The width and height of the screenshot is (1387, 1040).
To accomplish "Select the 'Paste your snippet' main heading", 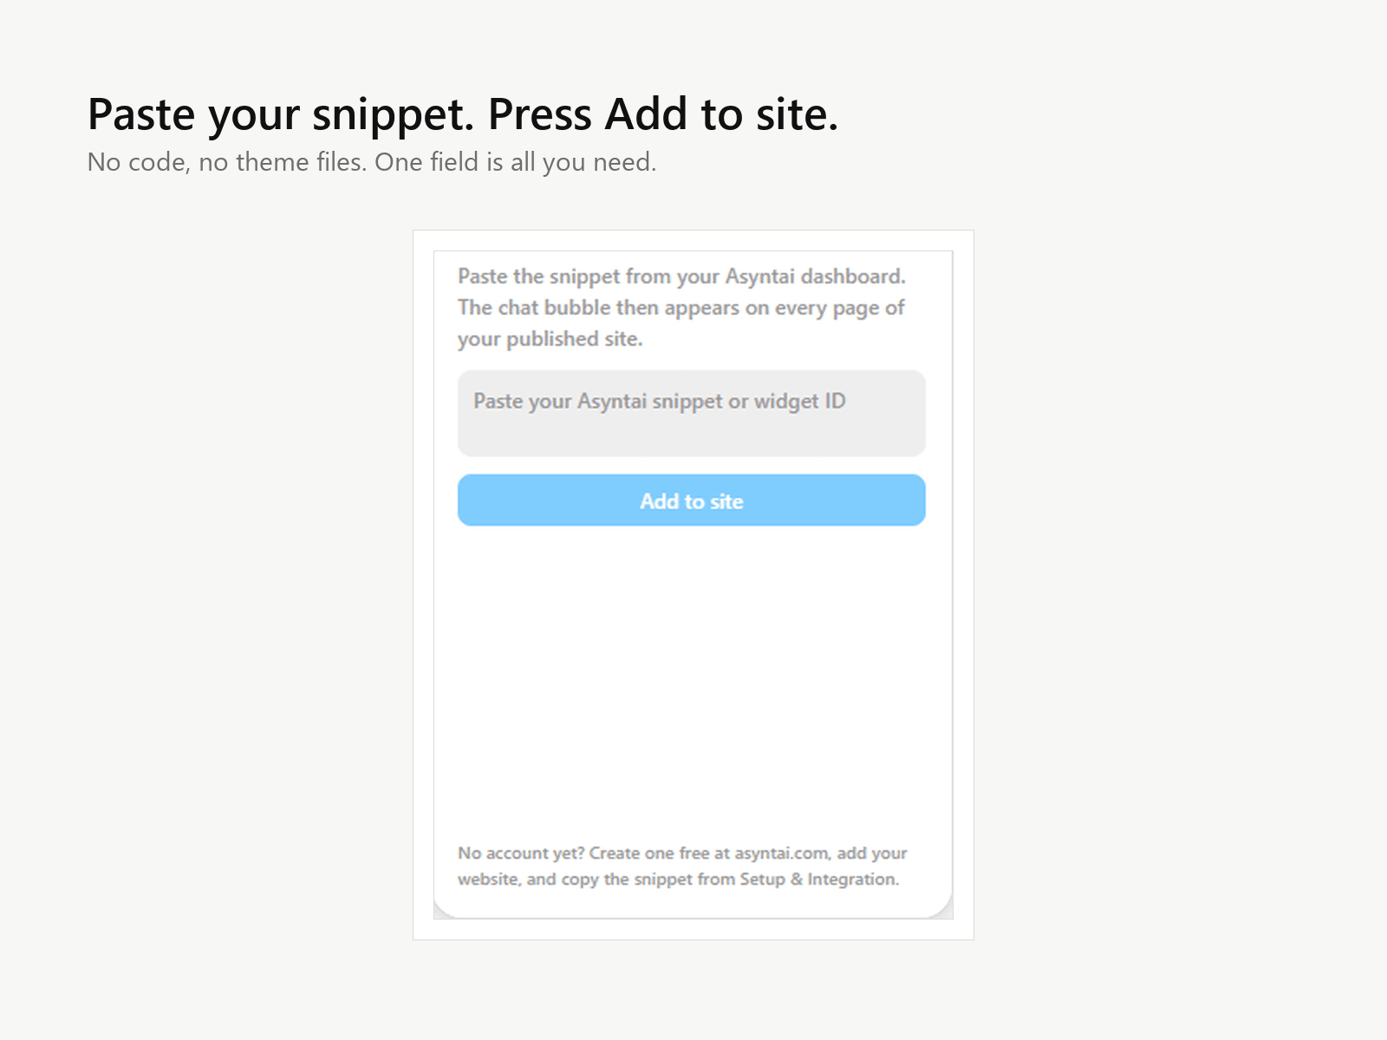I will (463, 114).
